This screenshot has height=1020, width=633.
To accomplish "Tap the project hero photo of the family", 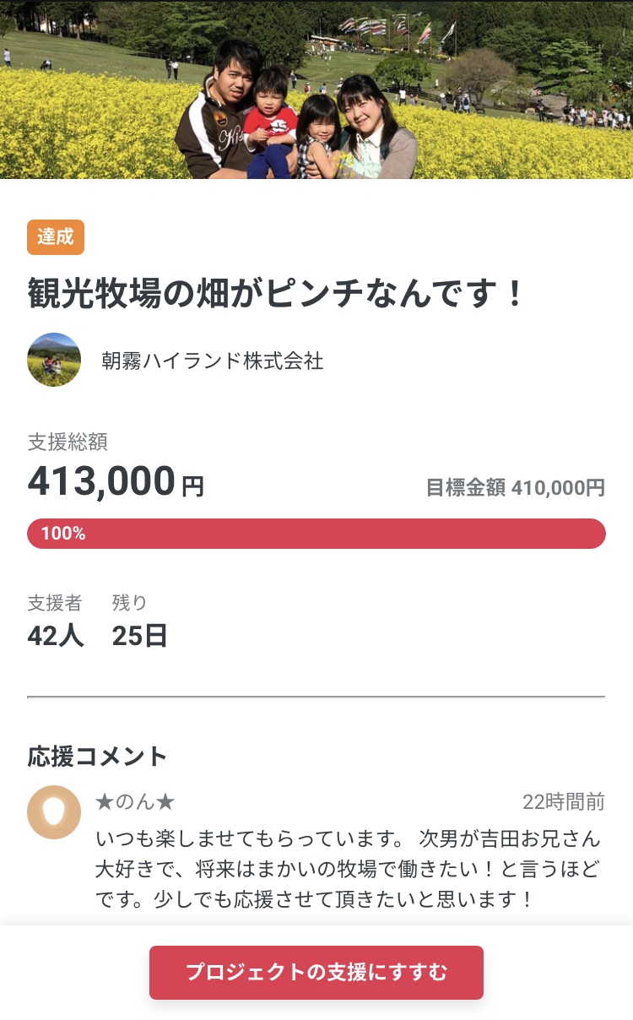I will coord(316,90).
